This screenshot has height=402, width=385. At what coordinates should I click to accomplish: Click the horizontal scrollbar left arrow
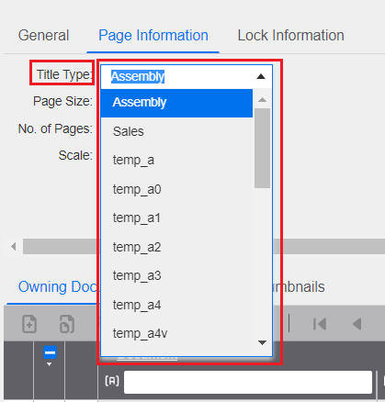coord(13,246)
